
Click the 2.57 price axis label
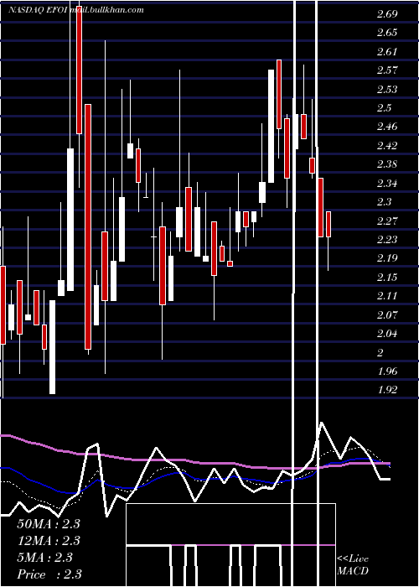pyautogui.click(x=387, y=70)
